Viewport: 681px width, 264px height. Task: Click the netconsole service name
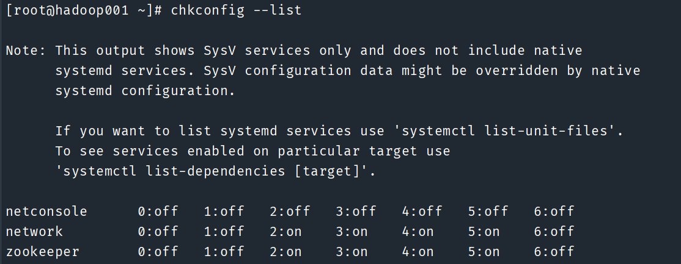(x=46, y=212)
